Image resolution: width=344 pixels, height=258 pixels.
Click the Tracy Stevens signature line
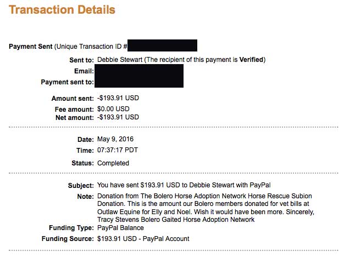click(176, 220)
